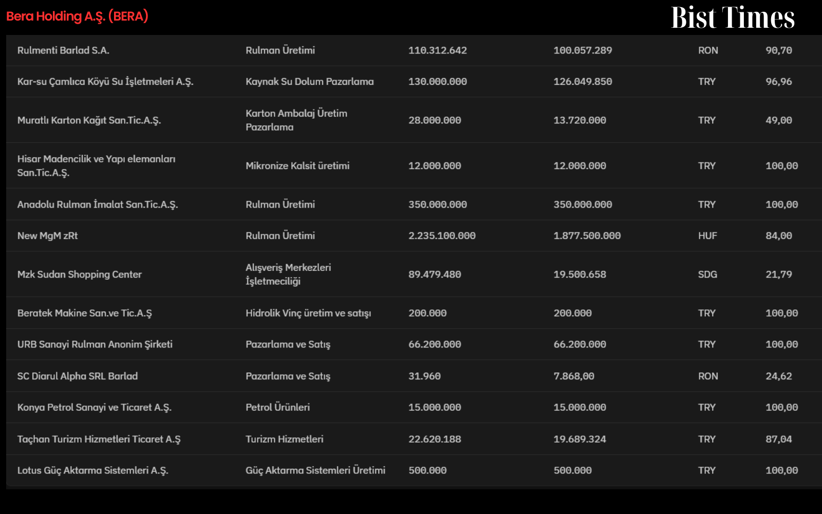
Task: Click the Bist Times logo text
Action: [733, 17]
